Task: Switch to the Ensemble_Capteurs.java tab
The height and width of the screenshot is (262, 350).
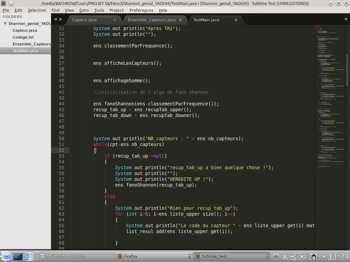Action: pos(151,20)
